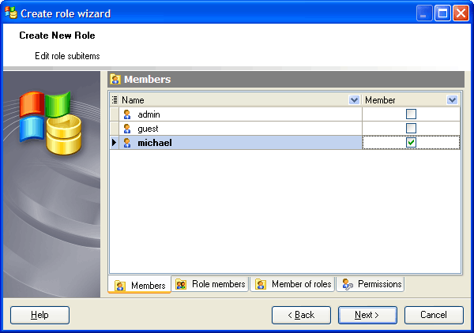Click the admin user icon
The height and width of the screenshot is (333, 474).
127,114
